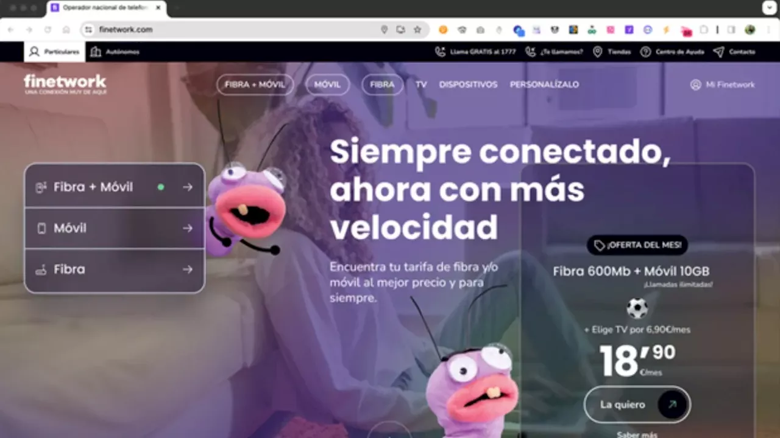Select the Operador nacional de telefonía tab
780x438 pixels.
(107, 8)
